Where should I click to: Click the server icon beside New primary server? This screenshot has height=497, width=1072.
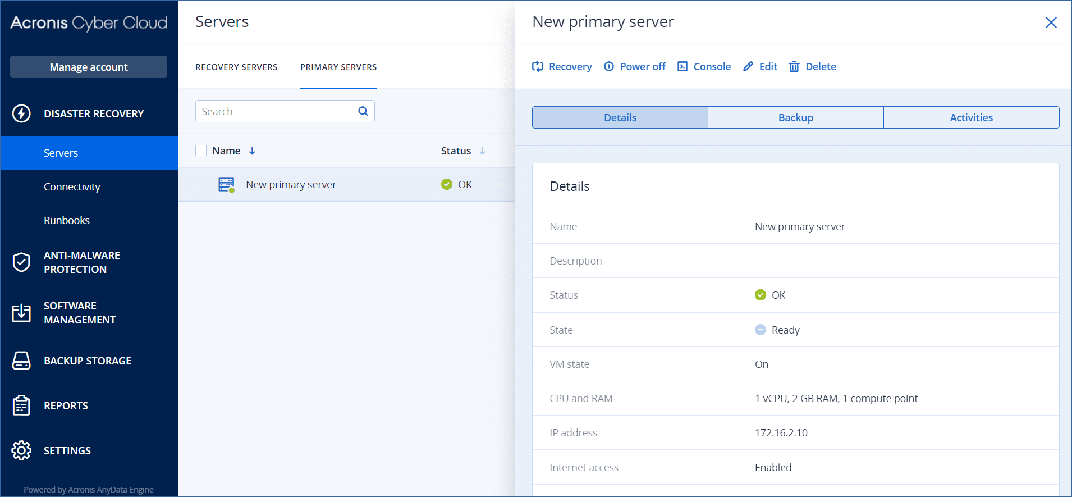226,185
